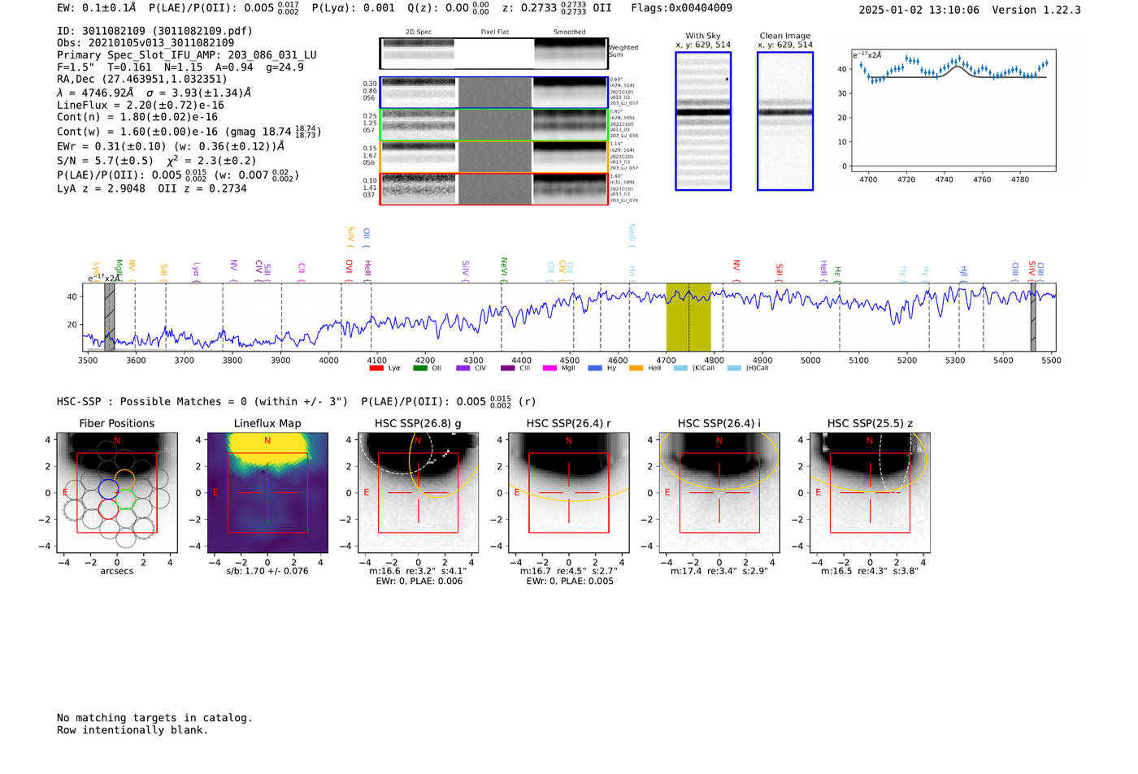
Task: Click the m:16.5 re:4.3" caption under z image
Action: pyautogui.click(x=870, y=571)
